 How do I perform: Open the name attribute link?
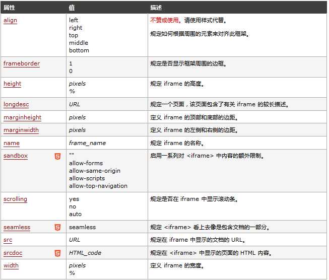click(12, 143)
